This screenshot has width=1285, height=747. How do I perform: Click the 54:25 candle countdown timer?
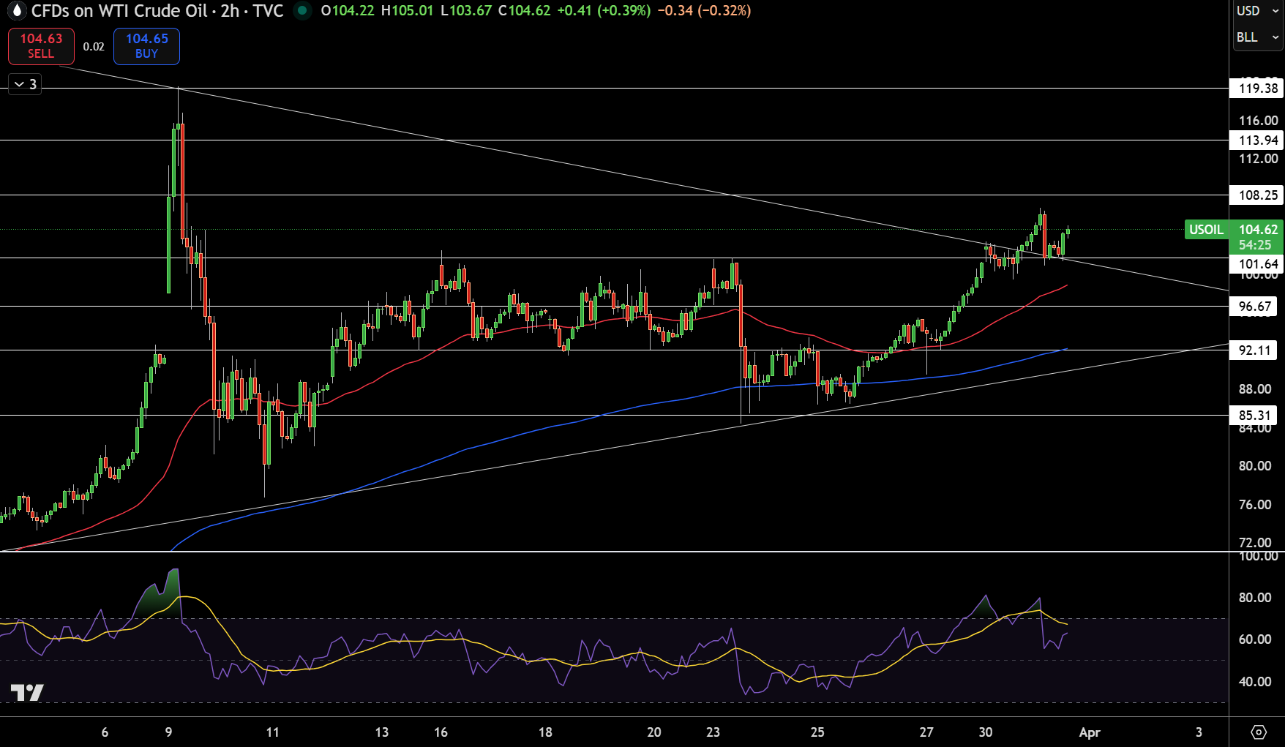1255,246
